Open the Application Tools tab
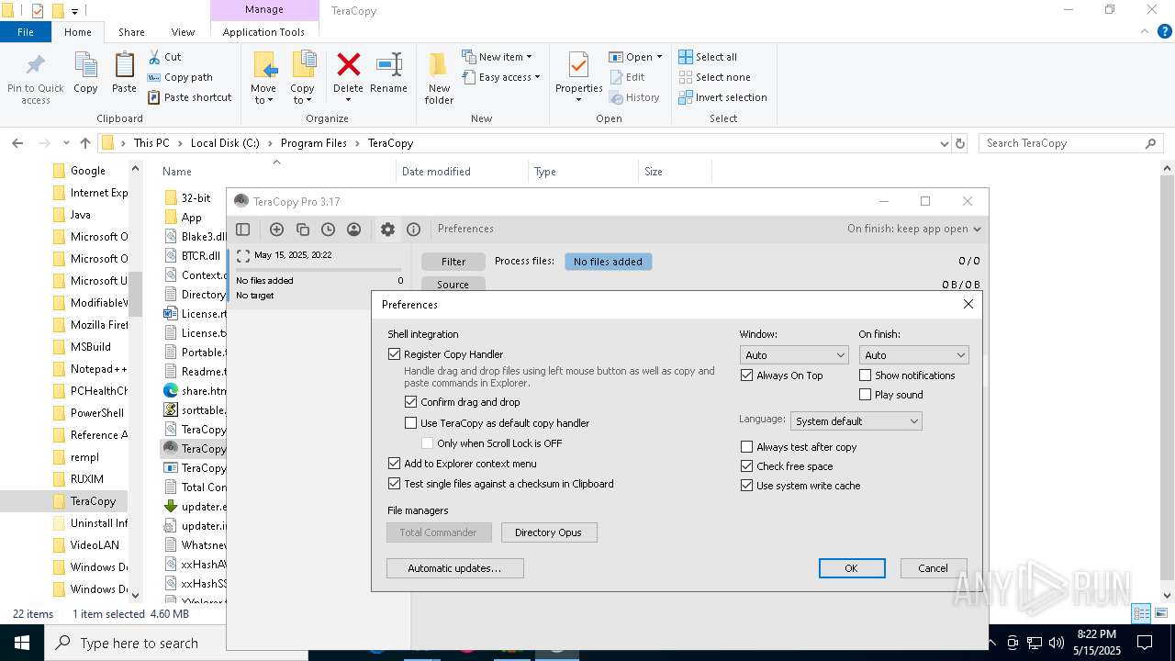Screen dimensions: 1175x661 pos(263,32)
